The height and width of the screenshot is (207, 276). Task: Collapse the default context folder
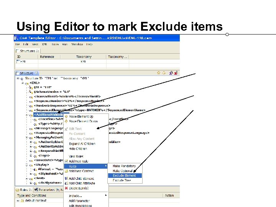[18, 200]
